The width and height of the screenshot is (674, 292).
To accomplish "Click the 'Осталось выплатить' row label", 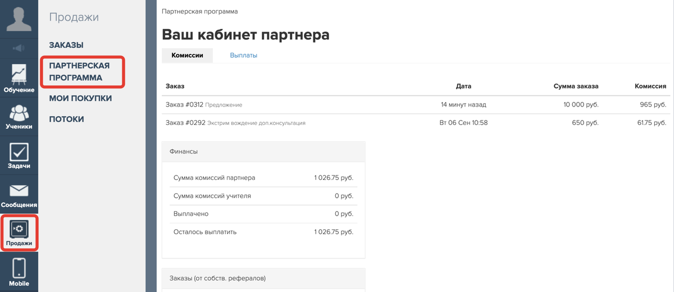I will tap(205, 231).
